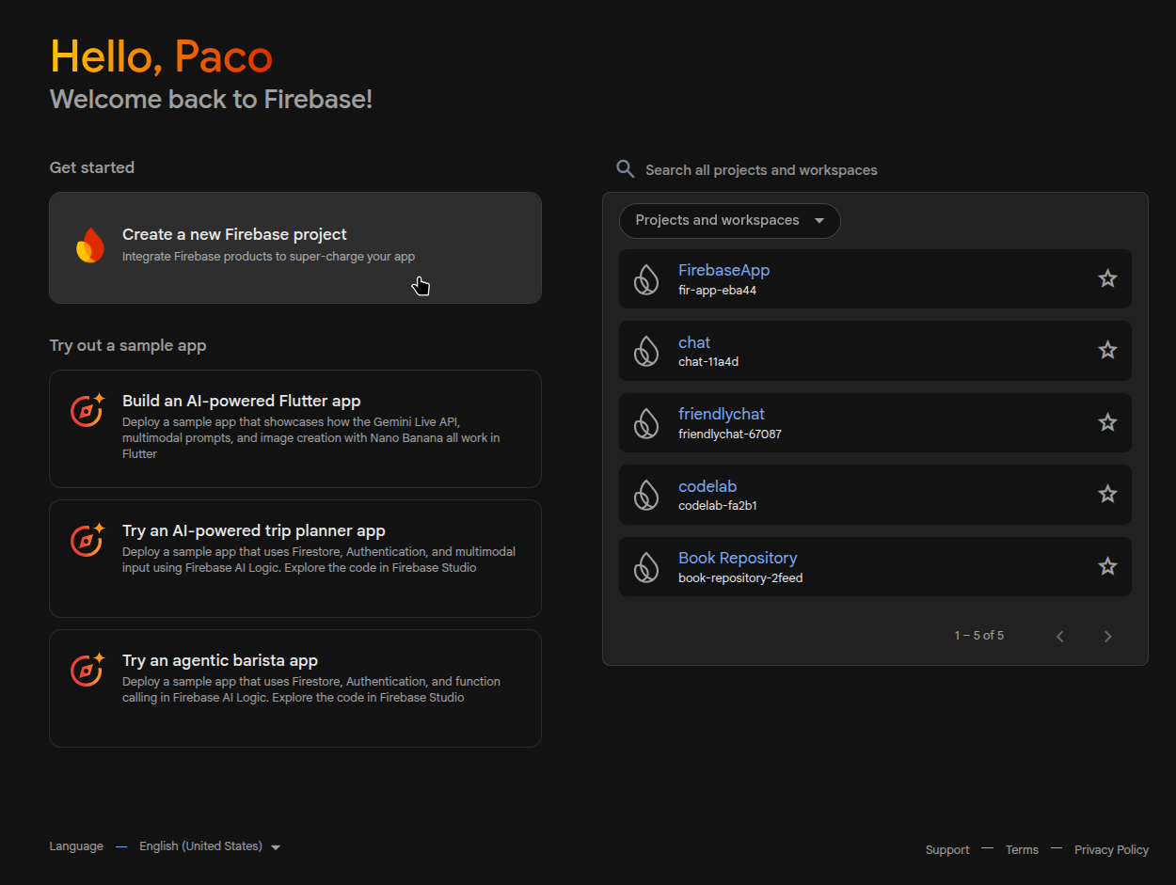Screen dimensions: 1176x885
Task: Mark friendlychat project as favorite
Action: click(x=1107, y=422)
